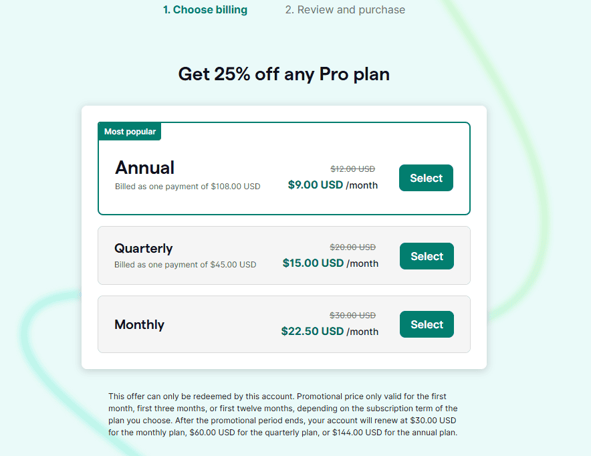Click the crossed-out $12.00 USD price
This screenshot has width=591, height=456.
[352, 168]
